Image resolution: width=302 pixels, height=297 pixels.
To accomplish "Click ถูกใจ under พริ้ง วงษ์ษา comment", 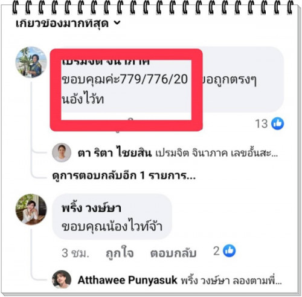I will (120, 253).
